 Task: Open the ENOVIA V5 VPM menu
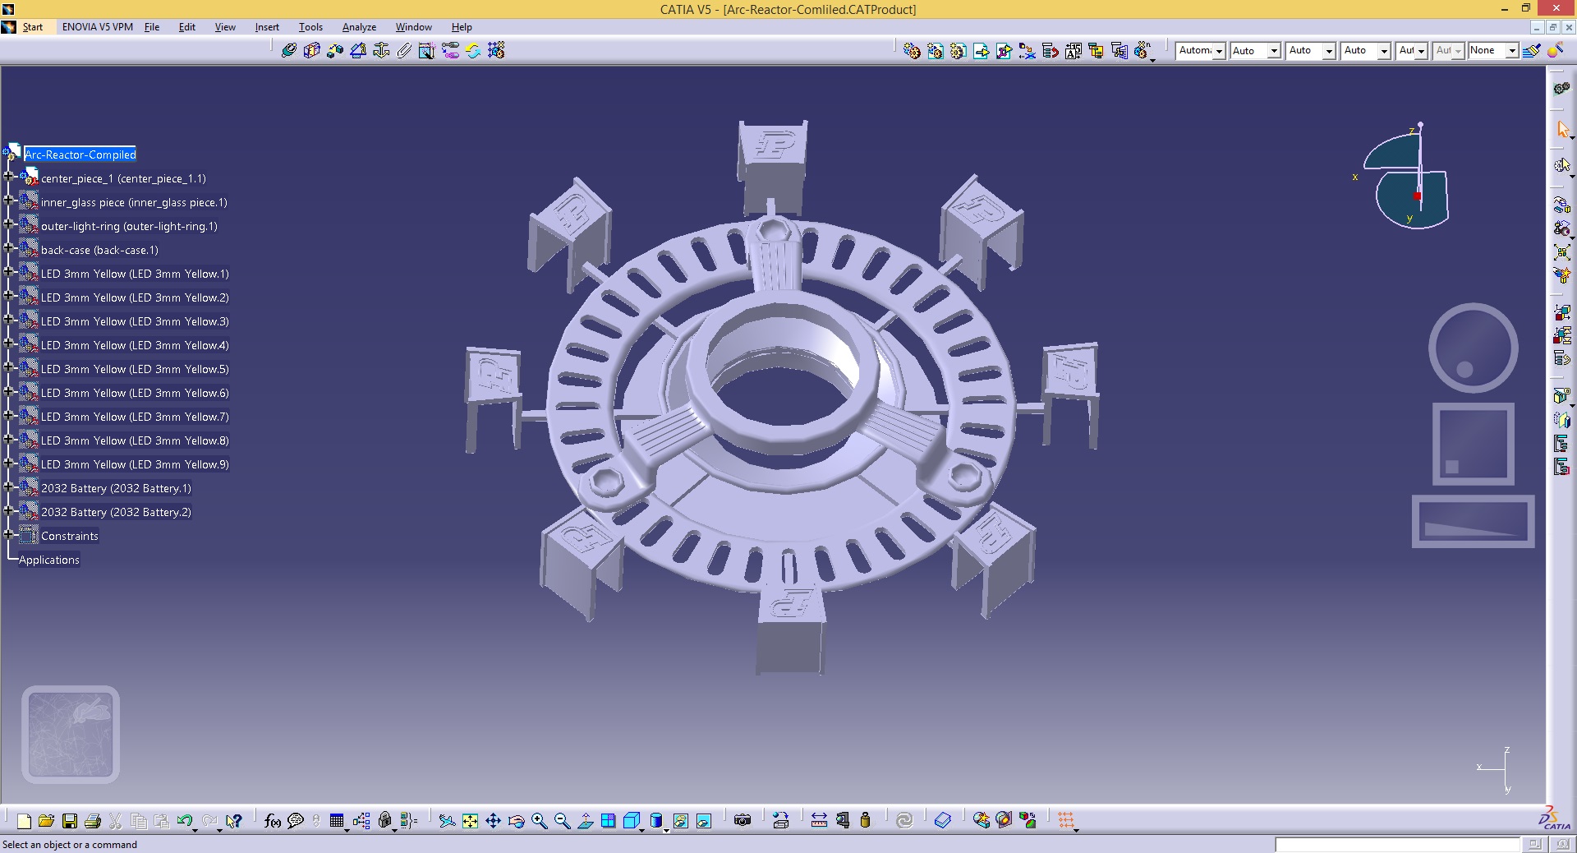(97, 27)
